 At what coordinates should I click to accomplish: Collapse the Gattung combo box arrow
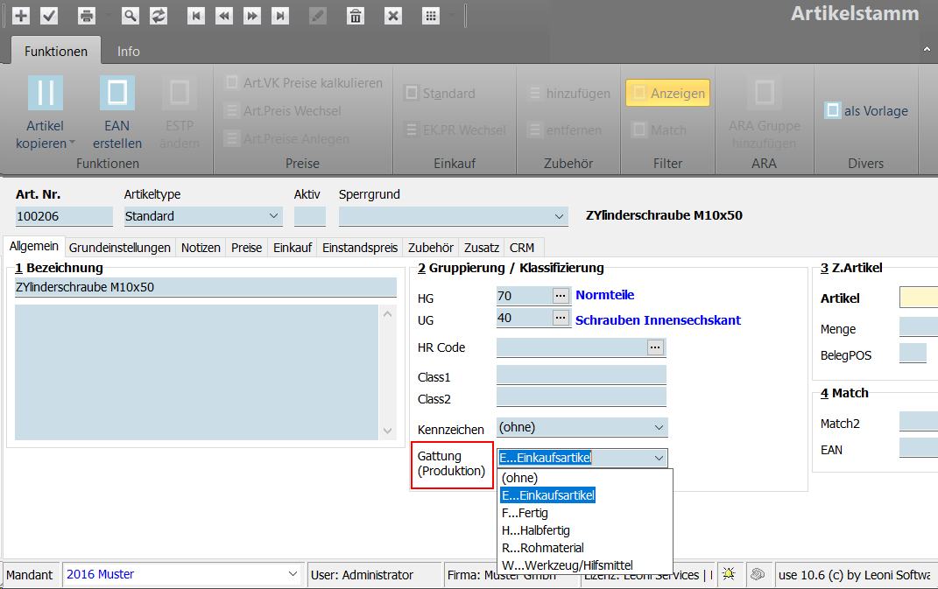coord(659,458)
